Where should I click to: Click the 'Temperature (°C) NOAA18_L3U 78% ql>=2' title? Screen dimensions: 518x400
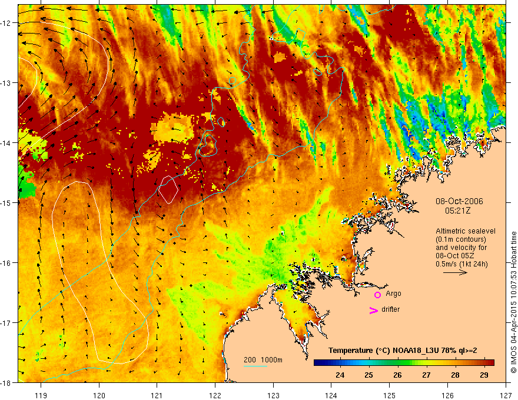403,351
